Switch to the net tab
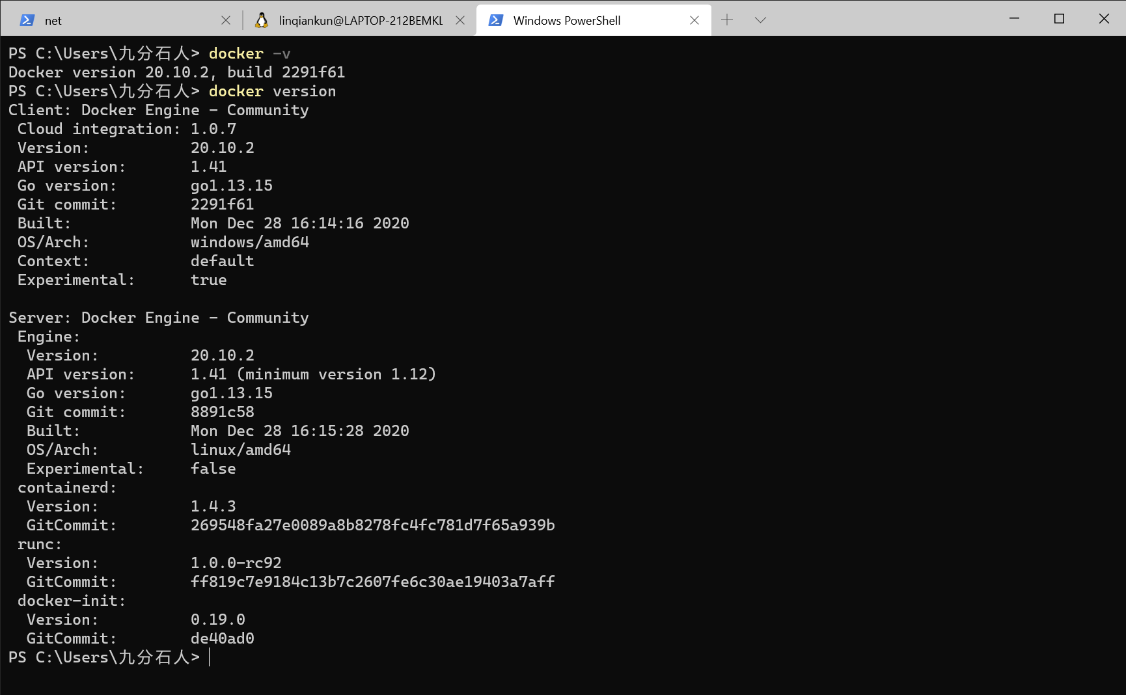This screenshot has height=695, width=1126. pyautogui.click(x=117, y=20)
